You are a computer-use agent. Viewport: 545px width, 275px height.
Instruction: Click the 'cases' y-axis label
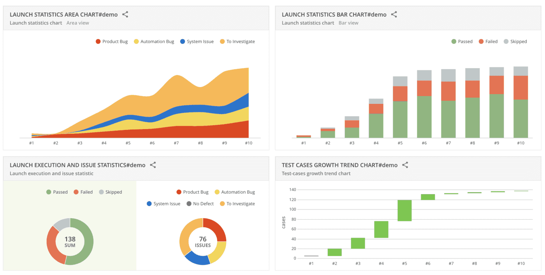[284, 222]
